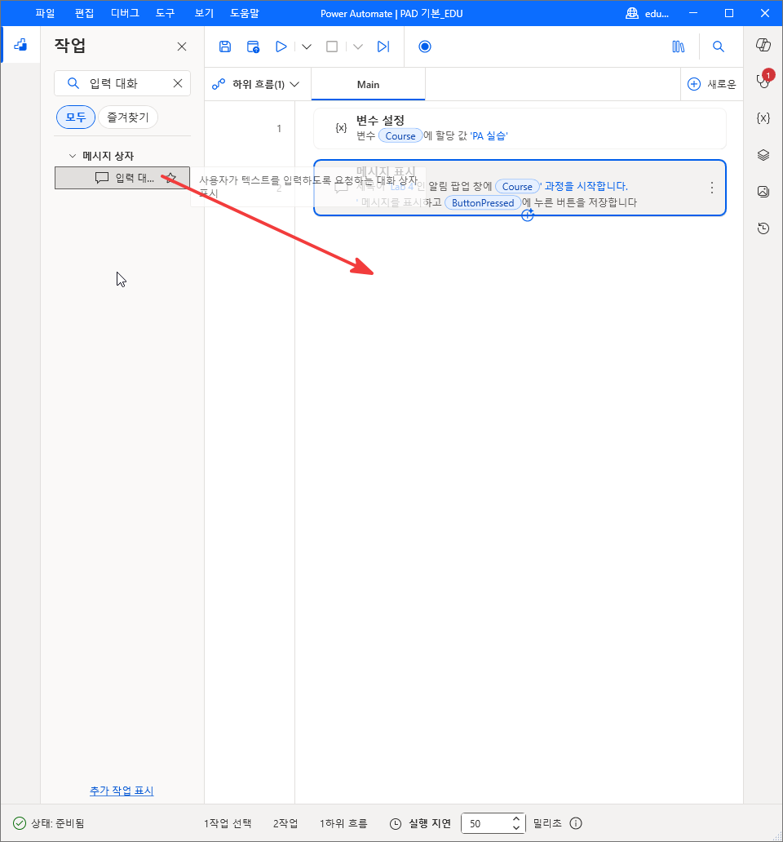
Task: Open run options dropdown arrow
Action: [x=307, y=47]
